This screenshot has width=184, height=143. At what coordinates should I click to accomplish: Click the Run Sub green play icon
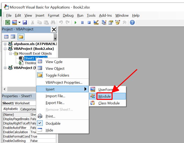click(x=75, y=22)
